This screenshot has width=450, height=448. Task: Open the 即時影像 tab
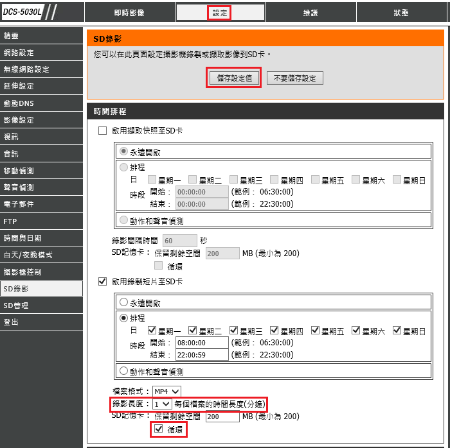129,13
